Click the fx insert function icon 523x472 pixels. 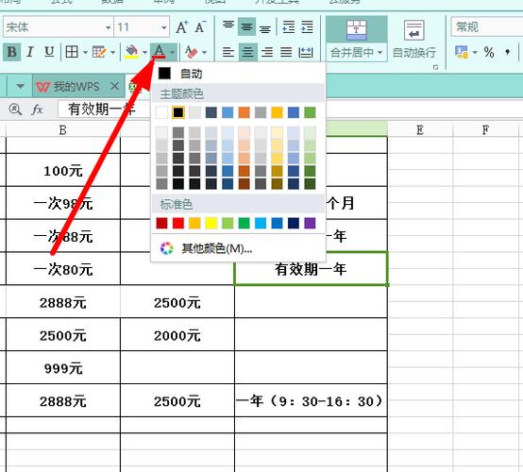[x=37, y=109]
